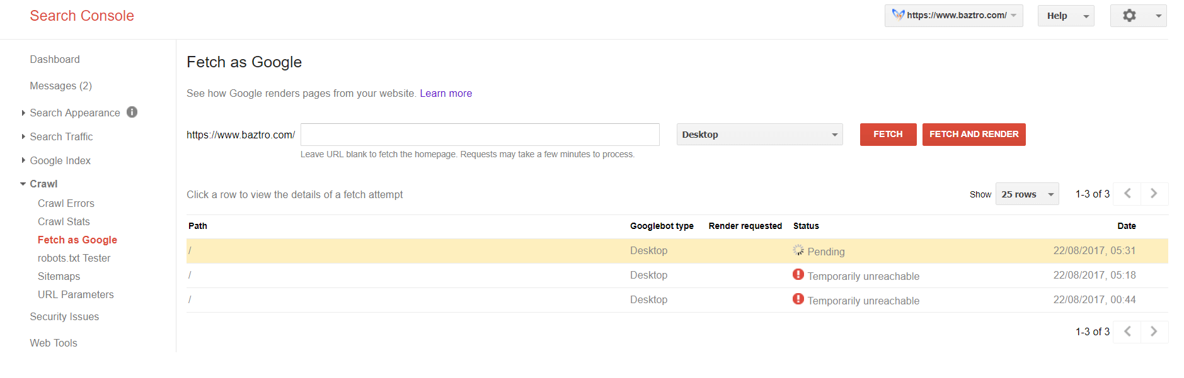The width and height of the screenshot is (1184, 378).
Task: Open Web Tools in sidebar
Action: [x=54, y=343]
